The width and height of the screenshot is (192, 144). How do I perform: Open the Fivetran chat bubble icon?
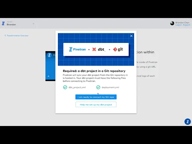pyautogui.click(x=187, y=121)
